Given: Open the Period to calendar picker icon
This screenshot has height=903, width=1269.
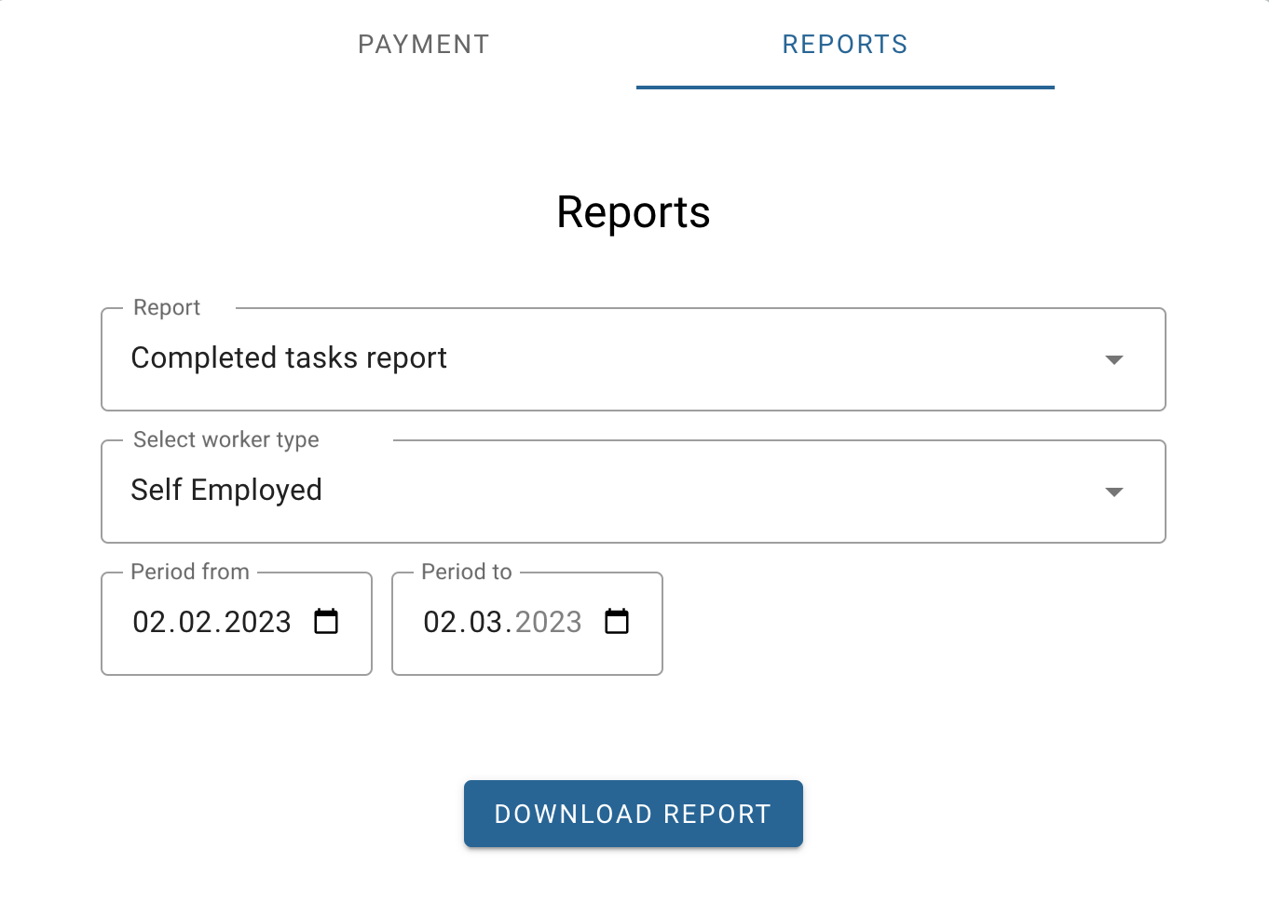Looking at the screenshot, I should coord(617,621).
